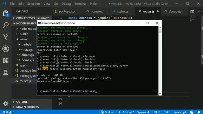Open the Go menu
Screen dimensions: 203x114
[56, 3]
